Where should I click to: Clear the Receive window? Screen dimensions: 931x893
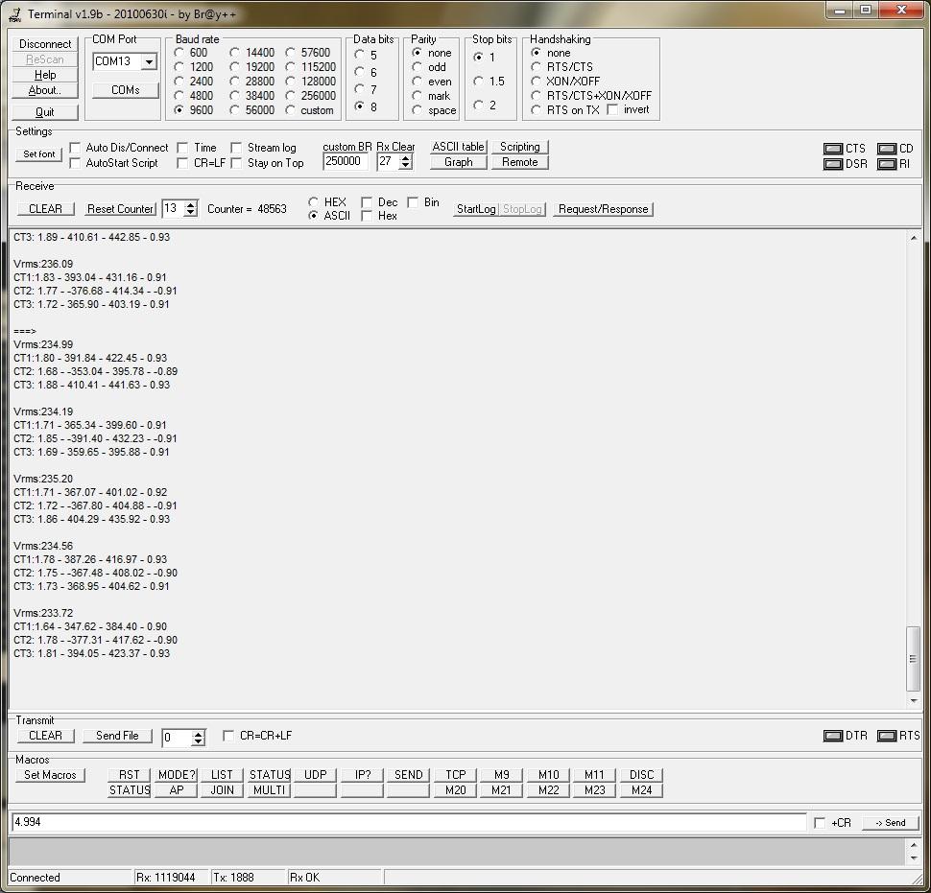pos(45,209)
